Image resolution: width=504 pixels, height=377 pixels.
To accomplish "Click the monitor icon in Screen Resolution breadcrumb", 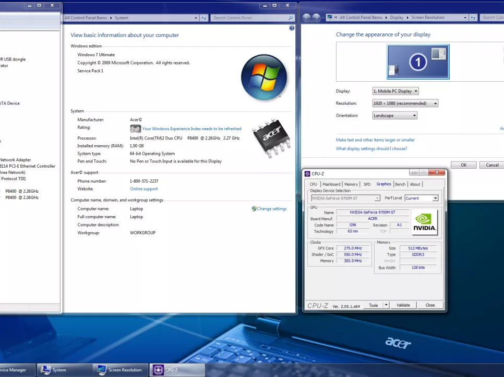I will click(329, 17).
